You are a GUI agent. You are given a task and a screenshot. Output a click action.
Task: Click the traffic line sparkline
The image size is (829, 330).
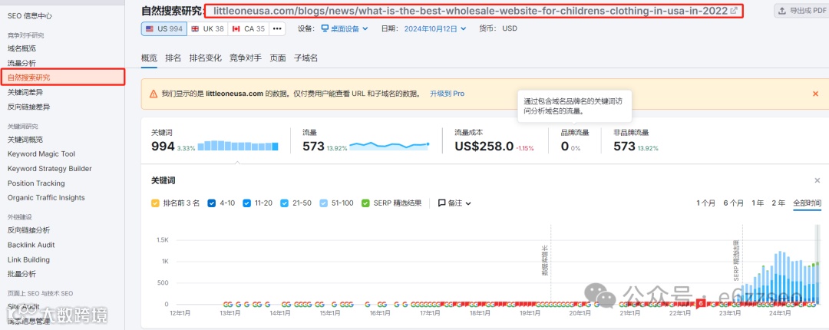pyautogui.click(x=389, y=145)
